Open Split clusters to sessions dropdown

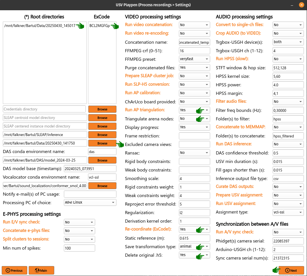tap(79, 239)
